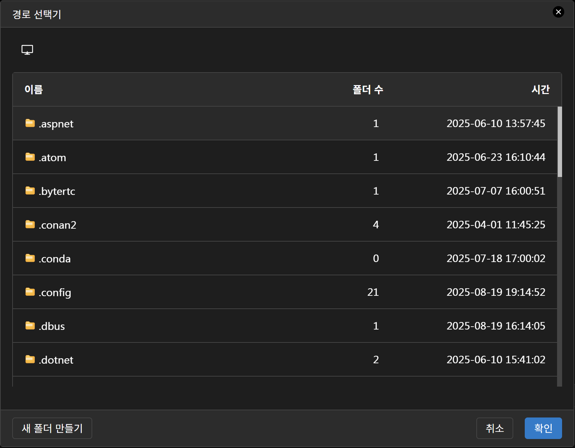Click the .conda folder icon
This screenshot has height=448, width=575.
tap(30, 258)
